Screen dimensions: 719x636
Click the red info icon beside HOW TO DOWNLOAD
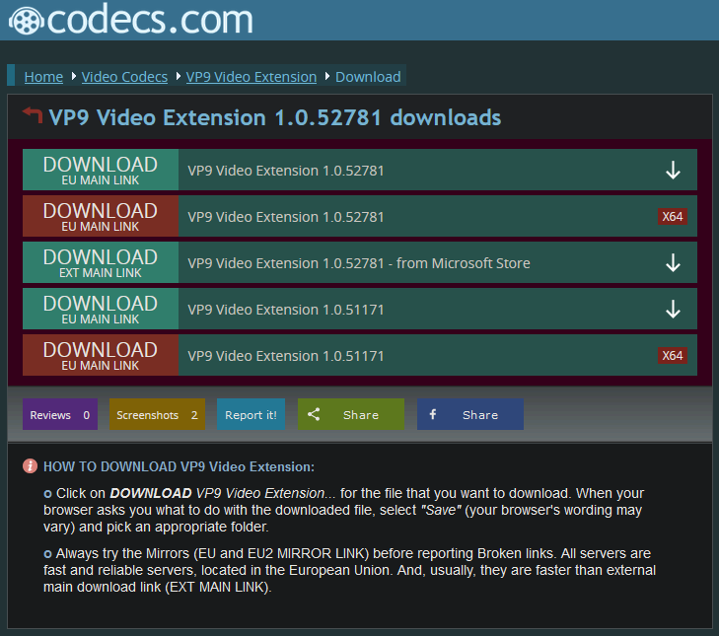[30, 466]
